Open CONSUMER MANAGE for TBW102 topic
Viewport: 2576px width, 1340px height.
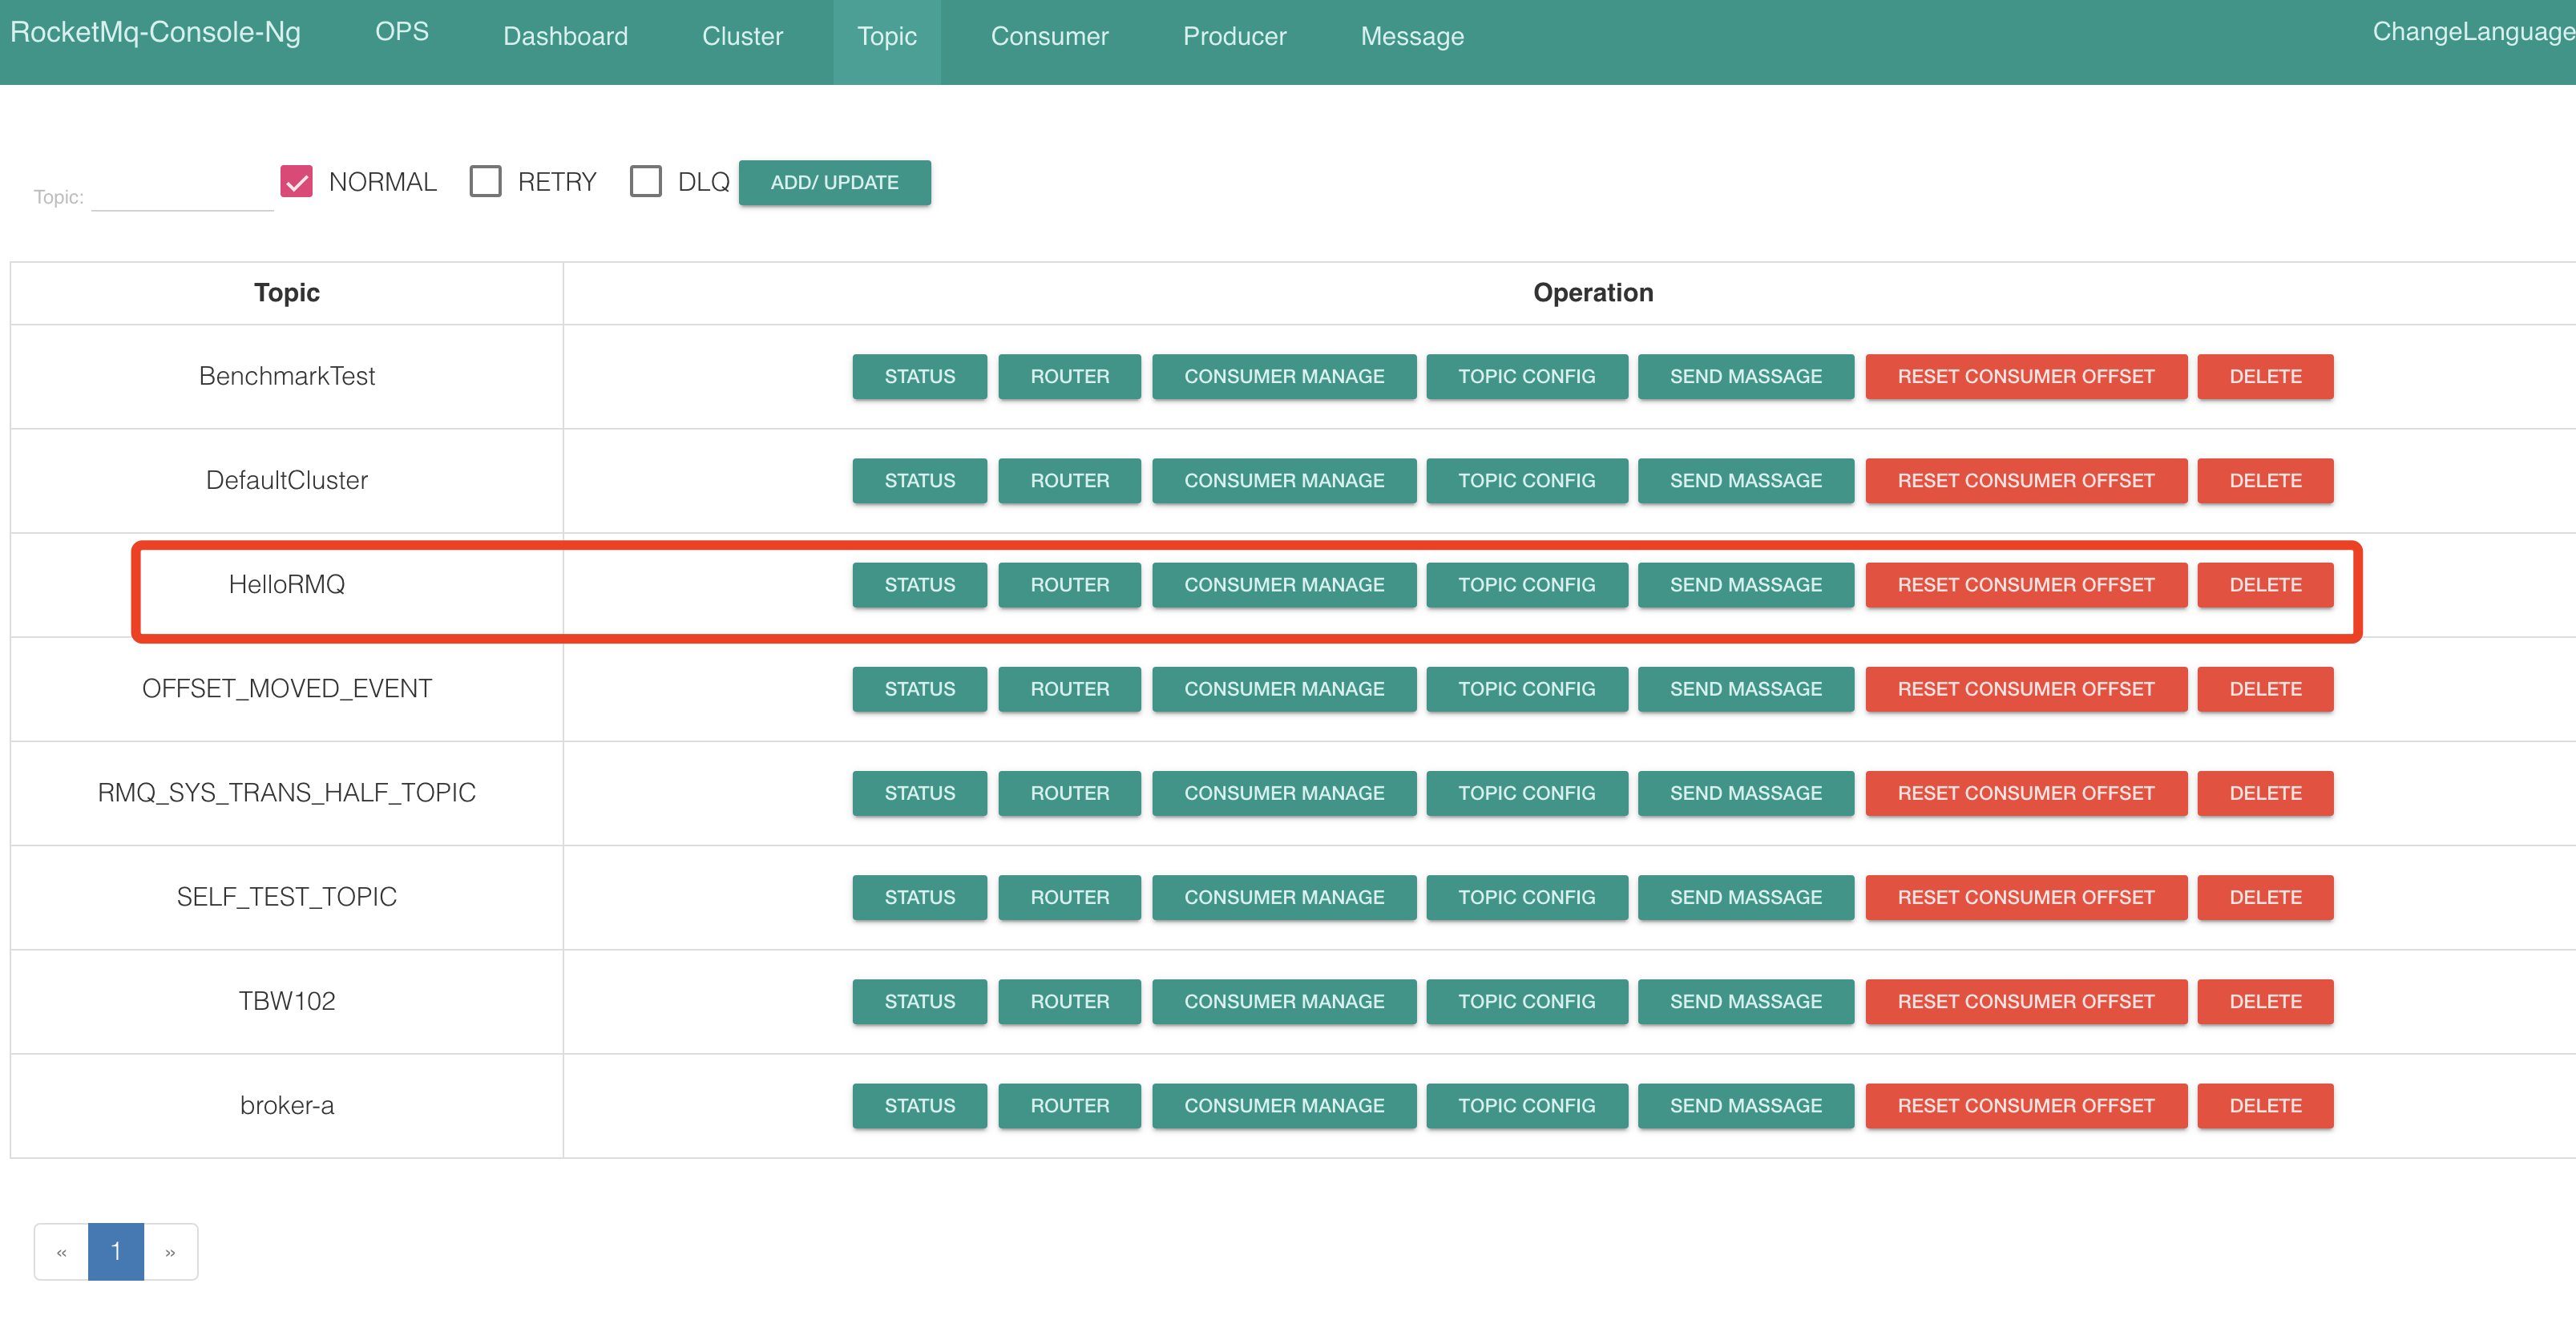(x=1284, y=1002)
